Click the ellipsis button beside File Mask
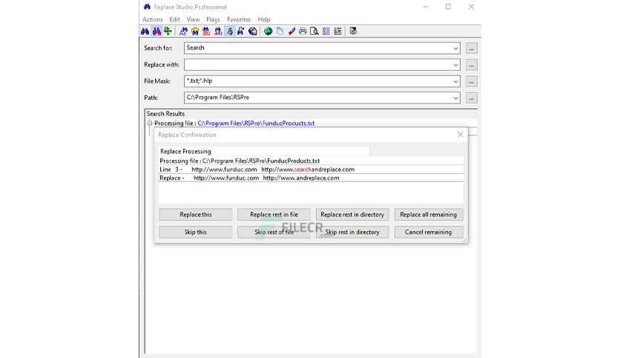This screenshot has height=358, width=620. tap(471, 81)
